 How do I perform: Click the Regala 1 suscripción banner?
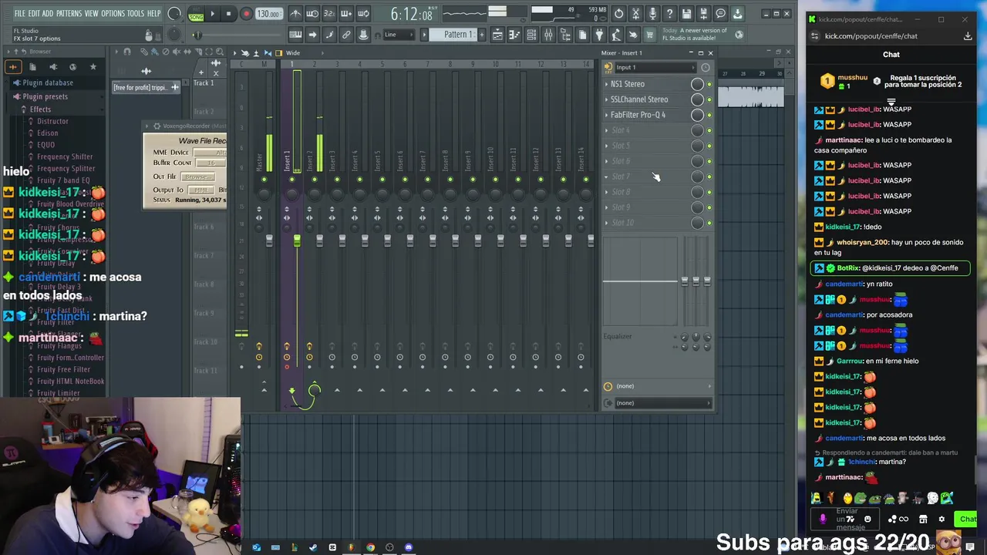click(x=890, y=81)
